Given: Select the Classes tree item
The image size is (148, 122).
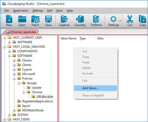Looking at the screenshot, I should pos(27,60).
